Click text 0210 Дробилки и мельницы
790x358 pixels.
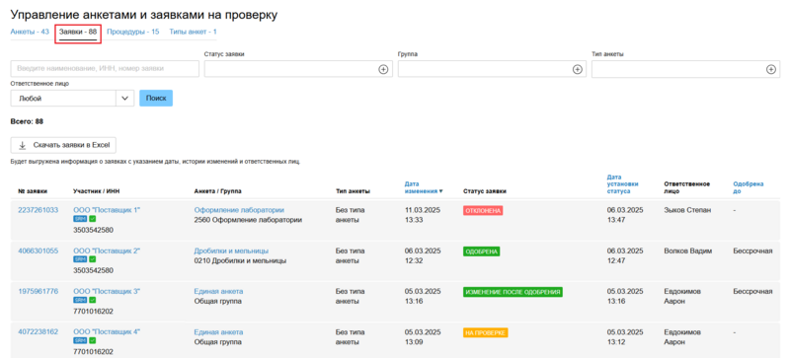(240, 260)
